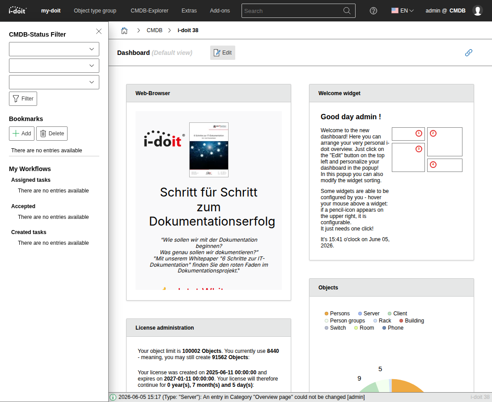Click the i-doit logo in header
The height and width of the screenshot is (402, 492).
point(17,10)
